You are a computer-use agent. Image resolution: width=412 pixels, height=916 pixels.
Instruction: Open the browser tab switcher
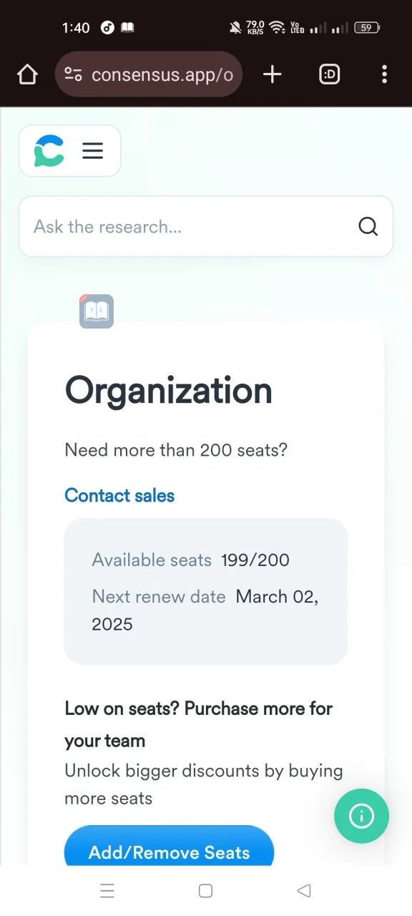pyautogui.click(x=329, y=74)
